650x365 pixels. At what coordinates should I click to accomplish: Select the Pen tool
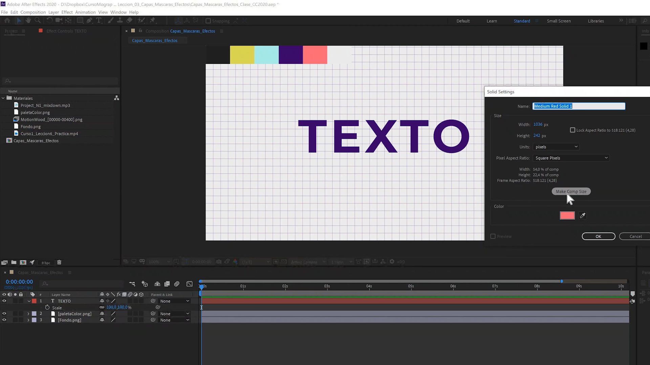89,21
